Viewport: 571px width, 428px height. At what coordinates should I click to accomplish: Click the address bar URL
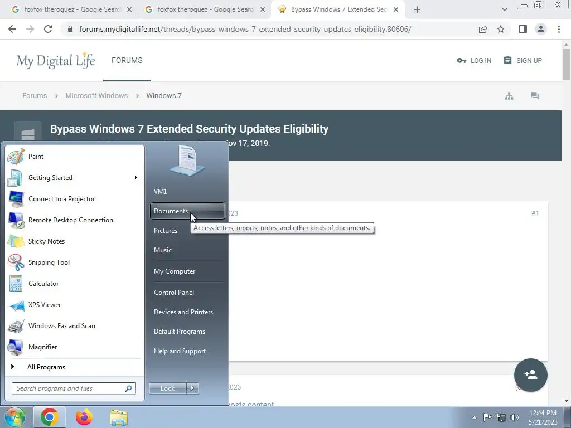[x=245, y=29]
